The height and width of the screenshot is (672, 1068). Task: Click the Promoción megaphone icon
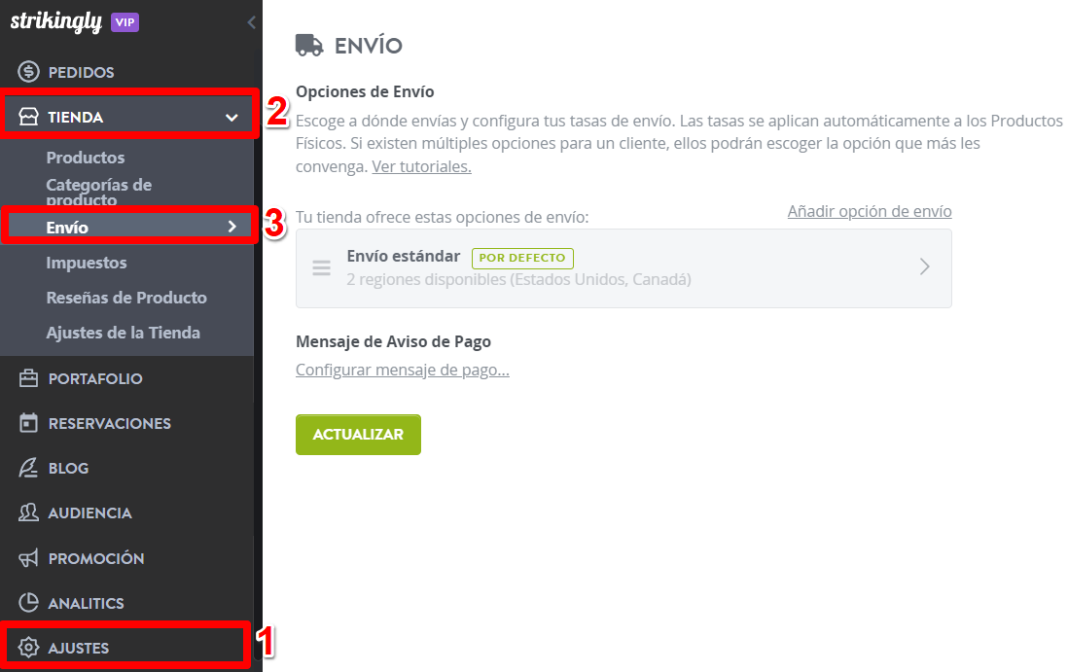coord(28,558)
